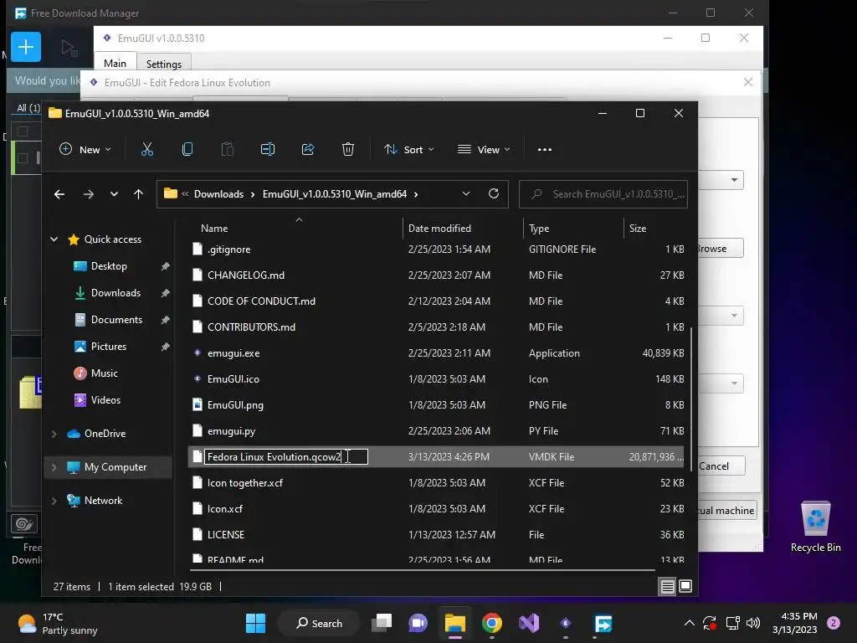Click the Cut icon in Explorer toolbar
Screen dimensions: 857x643
(147, 149)
